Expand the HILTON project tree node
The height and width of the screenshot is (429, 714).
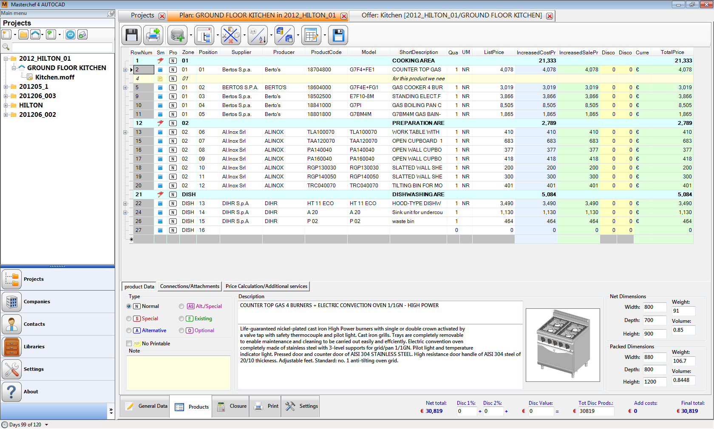[6, 105]
